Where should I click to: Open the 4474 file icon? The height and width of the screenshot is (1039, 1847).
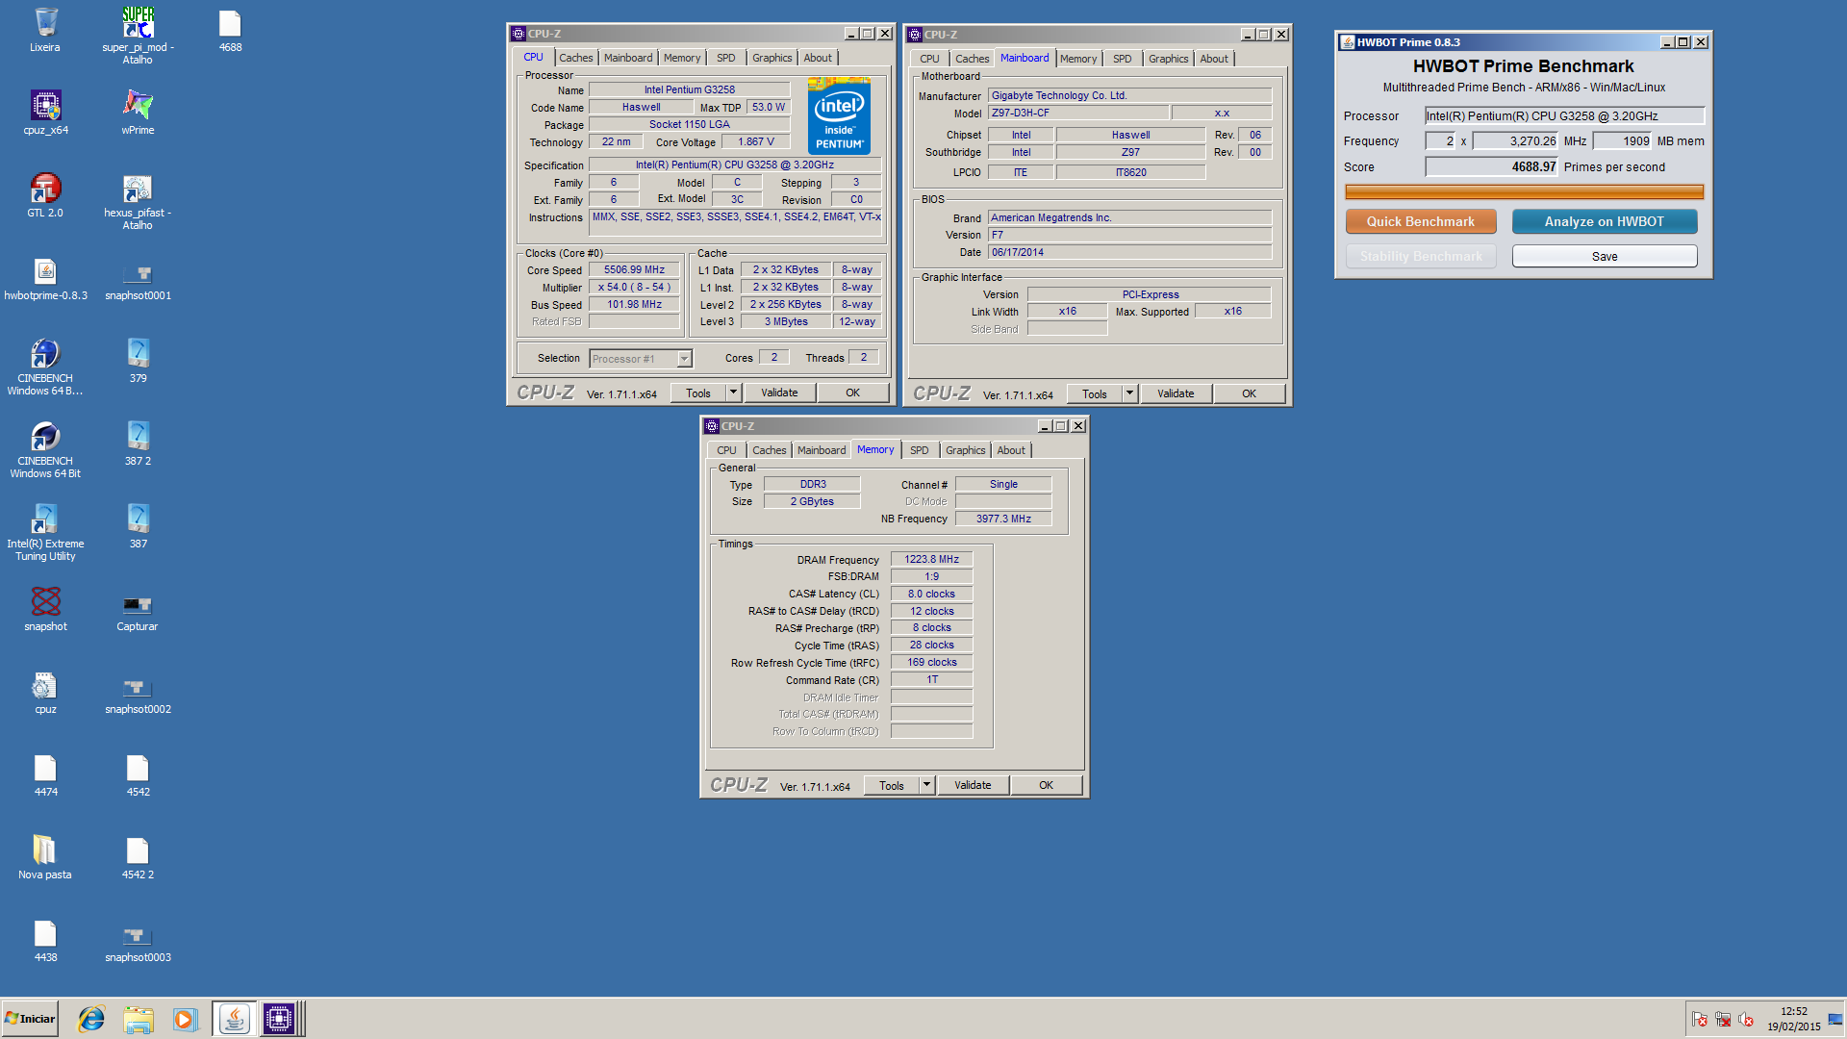coord(45,775)
